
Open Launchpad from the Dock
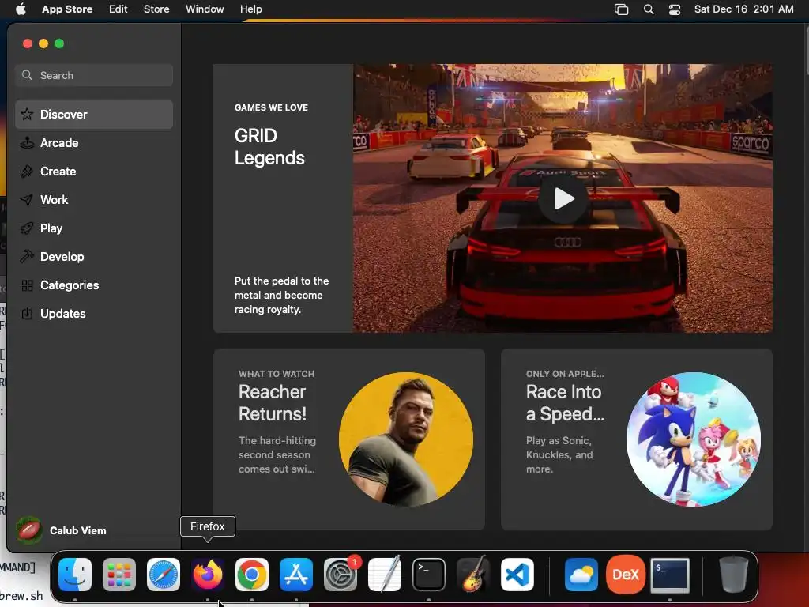[119, 575]
